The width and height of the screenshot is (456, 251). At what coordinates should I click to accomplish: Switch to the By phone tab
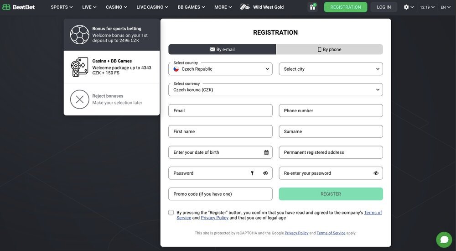(x=330, y=49)
